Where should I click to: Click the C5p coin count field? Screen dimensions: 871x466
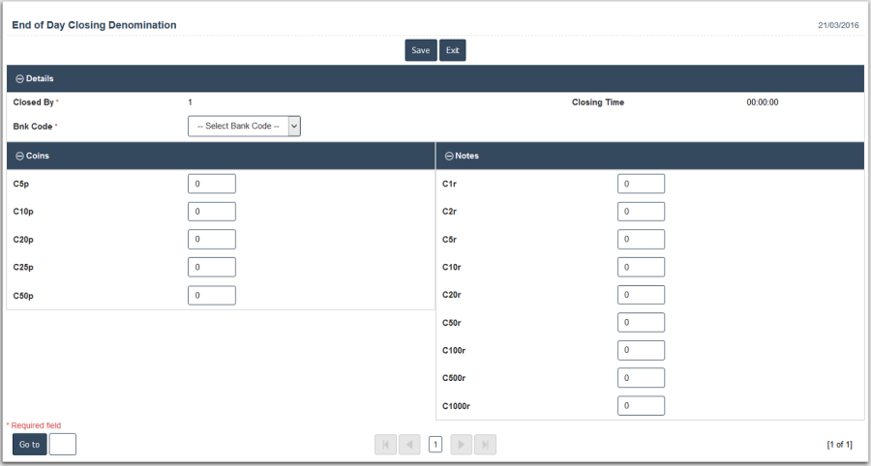pyautogui.click(x=212, y=184)
